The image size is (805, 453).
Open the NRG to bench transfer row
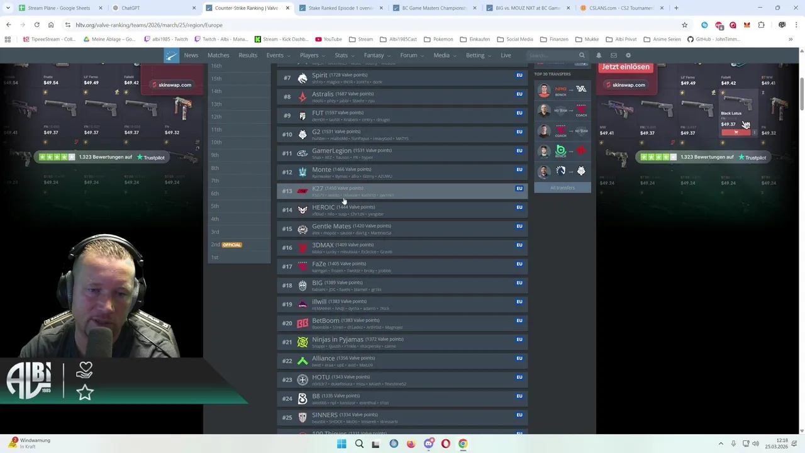562,90
